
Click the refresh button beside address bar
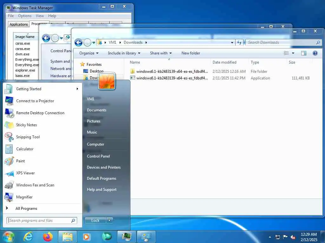(x=239, y=43)
